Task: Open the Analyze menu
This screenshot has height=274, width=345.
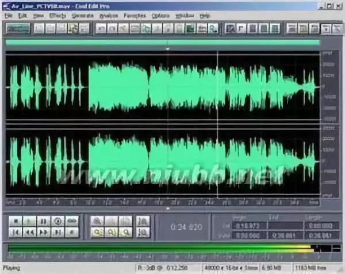Action: click(108, 16)
